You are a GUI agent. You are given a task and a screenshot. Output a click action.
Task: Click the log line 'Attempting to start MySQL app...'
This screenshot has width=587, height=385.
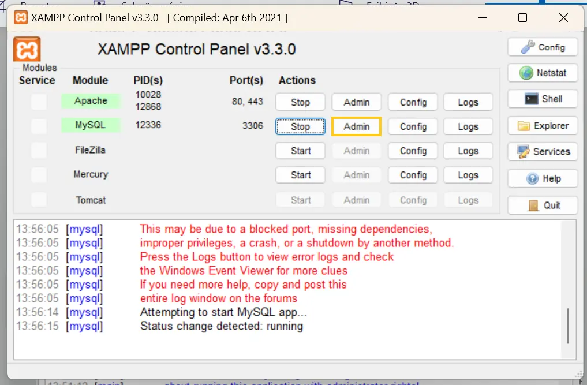[223, 312]
